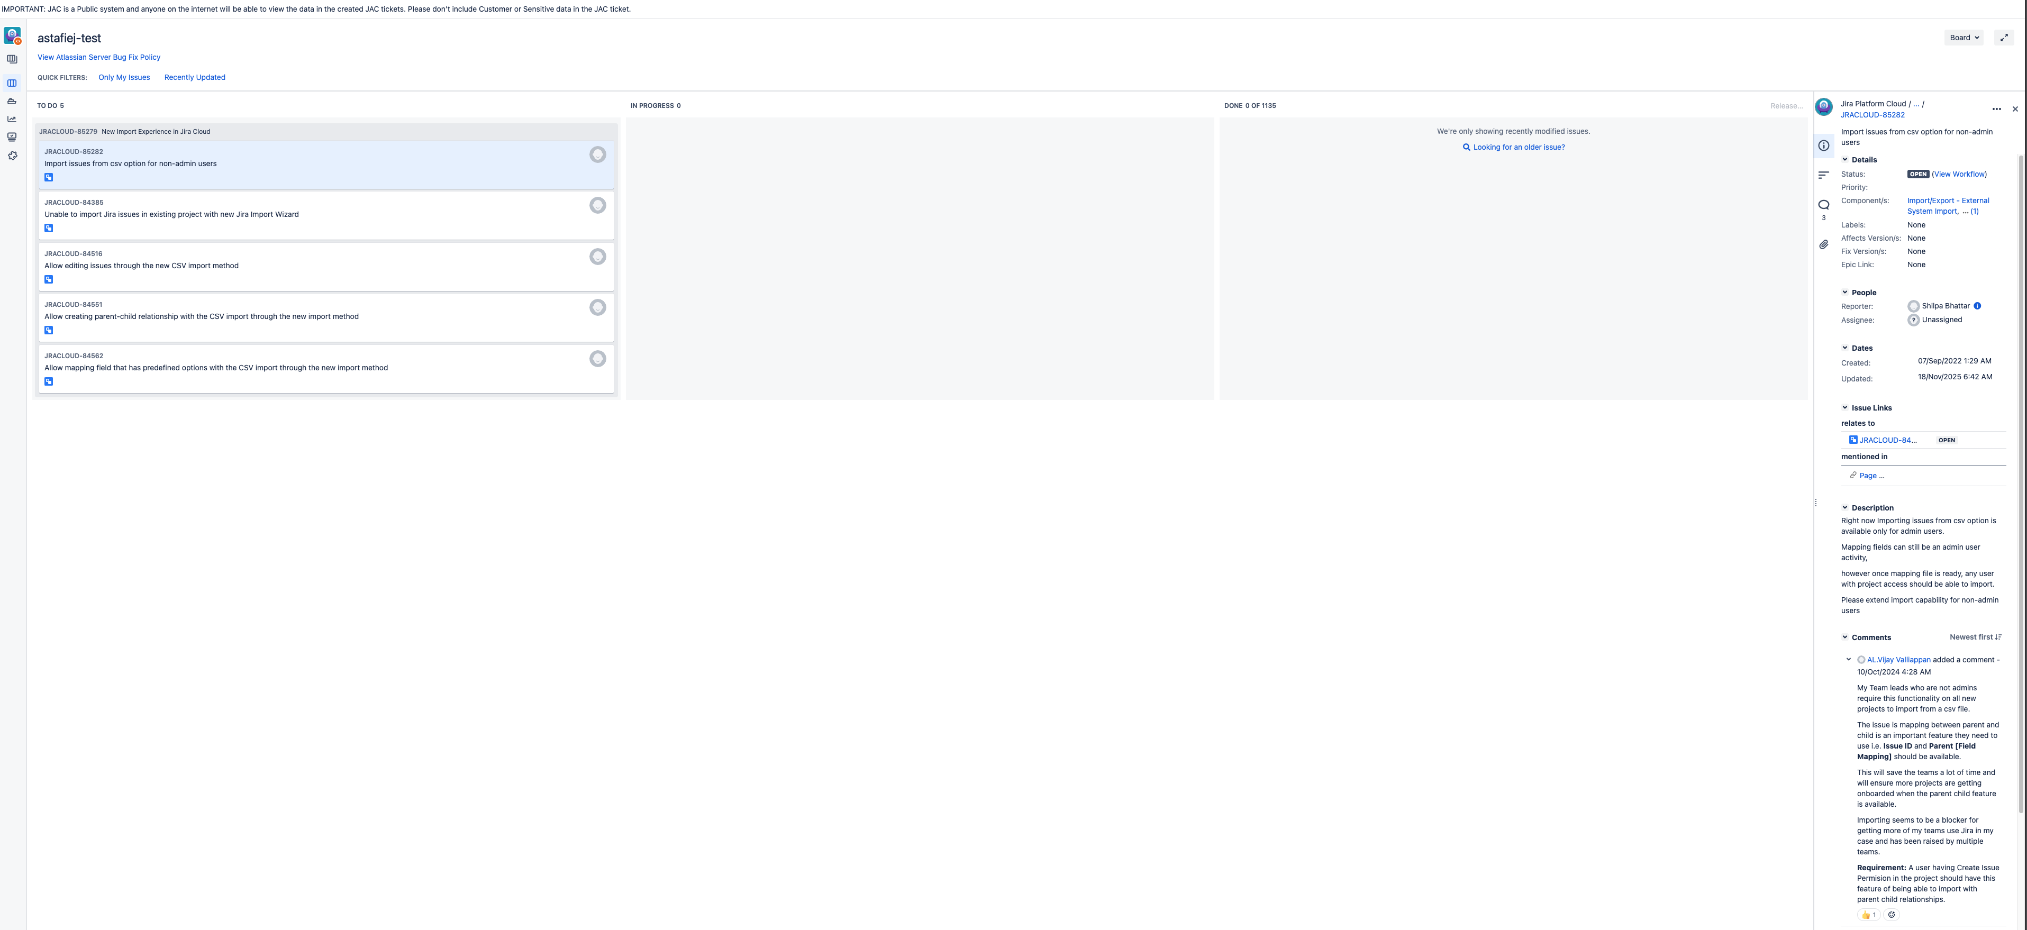Screen dimensions: 2027x930
Task: Select the active Kanban board sidebar icon
Action: pos(12,83)
